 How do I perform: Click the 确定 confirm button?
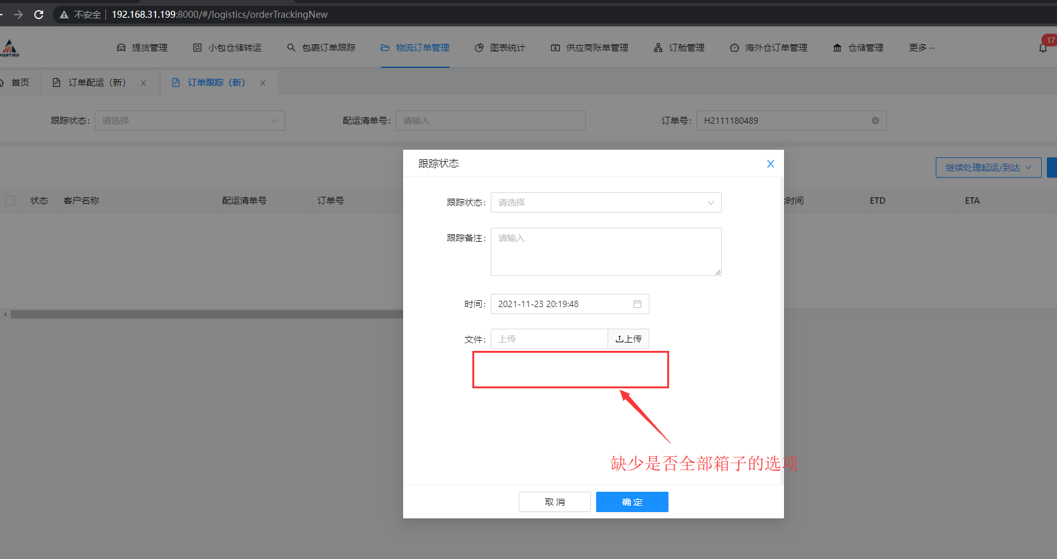click(x=632, y=502)
